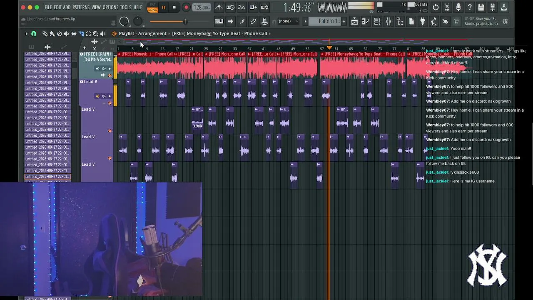
Task: Select the playlist Draw pencil tool
Action: coord(45,34)
